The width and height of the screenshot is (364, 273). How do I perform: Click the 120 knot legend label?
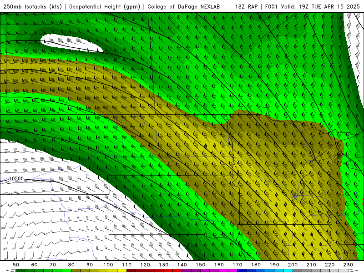[145, 265]
